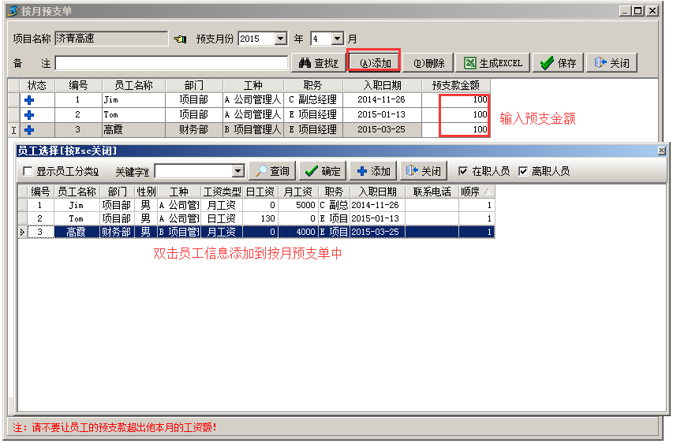The height and width of the screenshot is (443, 673).
Task: Click the 备注 text input field
Action: [171, 63]
